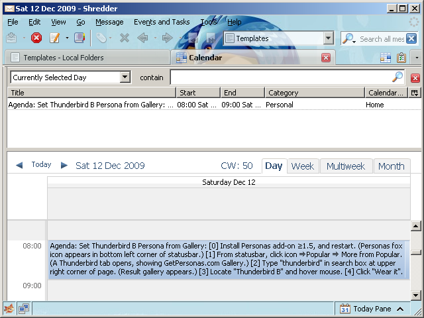Open the Events and Tasks menu
This screenshot has height=318, width=424.
pyautogui.click(x=162, y=22)
